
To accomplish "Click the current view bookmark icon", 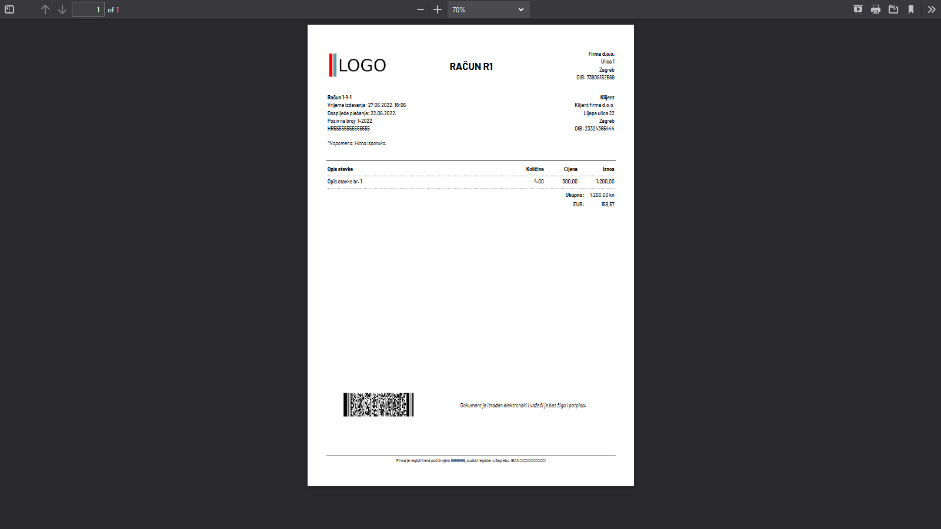I will point(911,9).
